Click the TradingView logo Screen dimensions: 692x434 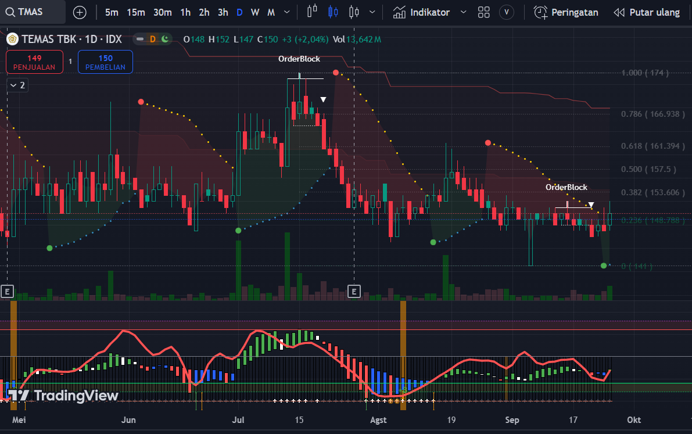coord(63,396)
